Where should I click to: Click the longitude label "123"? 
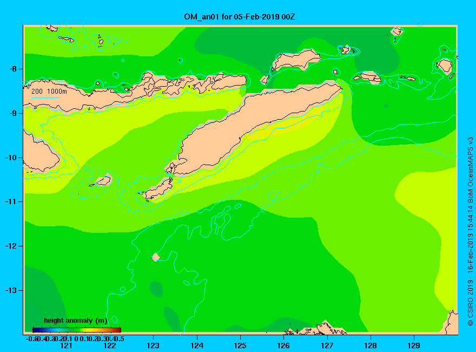153,346
